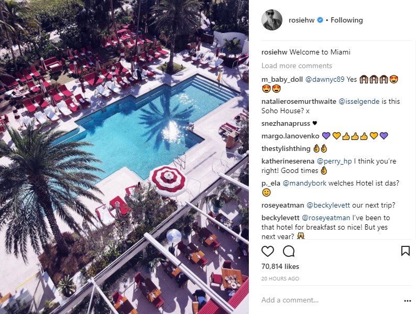The height and width of the screenshot is (314, 416).
Task: Open the rosiehw profile avatar
Action: pyautogui.click(x=272, y=20)
